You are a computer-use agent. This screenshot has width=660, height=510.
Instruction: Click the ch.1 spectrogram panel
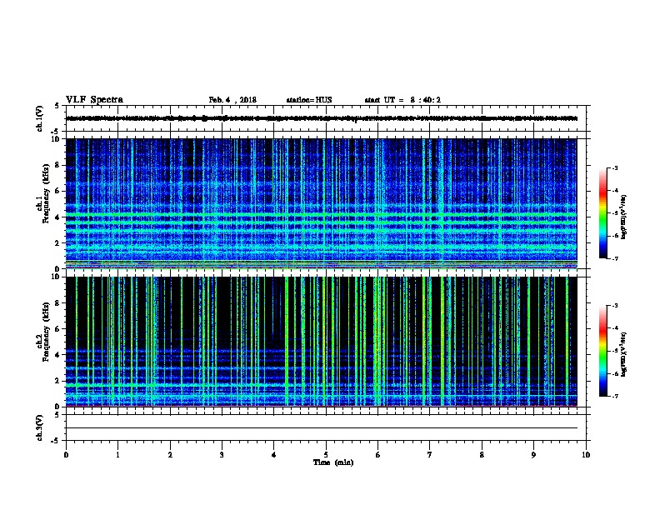click(322, 203)
